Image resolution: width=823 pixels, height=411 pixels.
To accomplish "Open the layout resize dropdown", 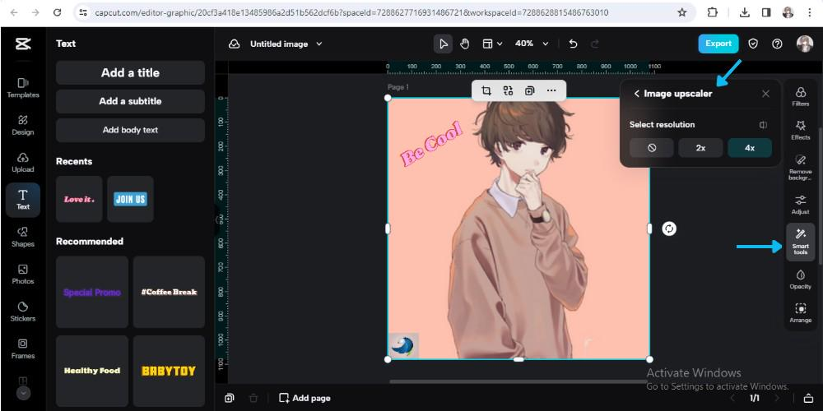I will click(492, 44).
